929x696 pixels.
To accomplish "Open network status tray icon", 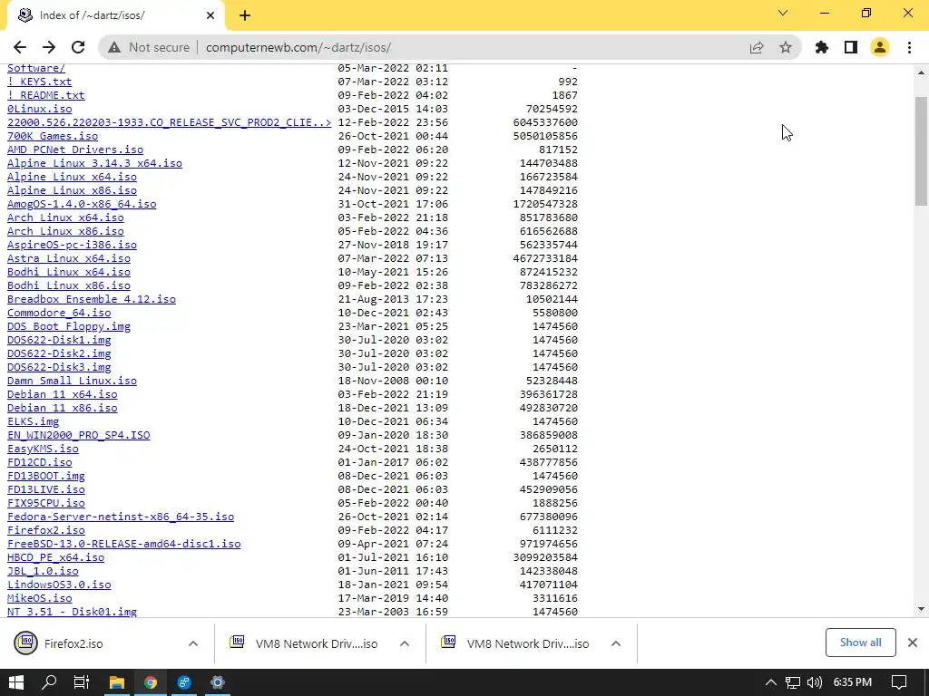I will pyautogui.click(x=793, y=682).
